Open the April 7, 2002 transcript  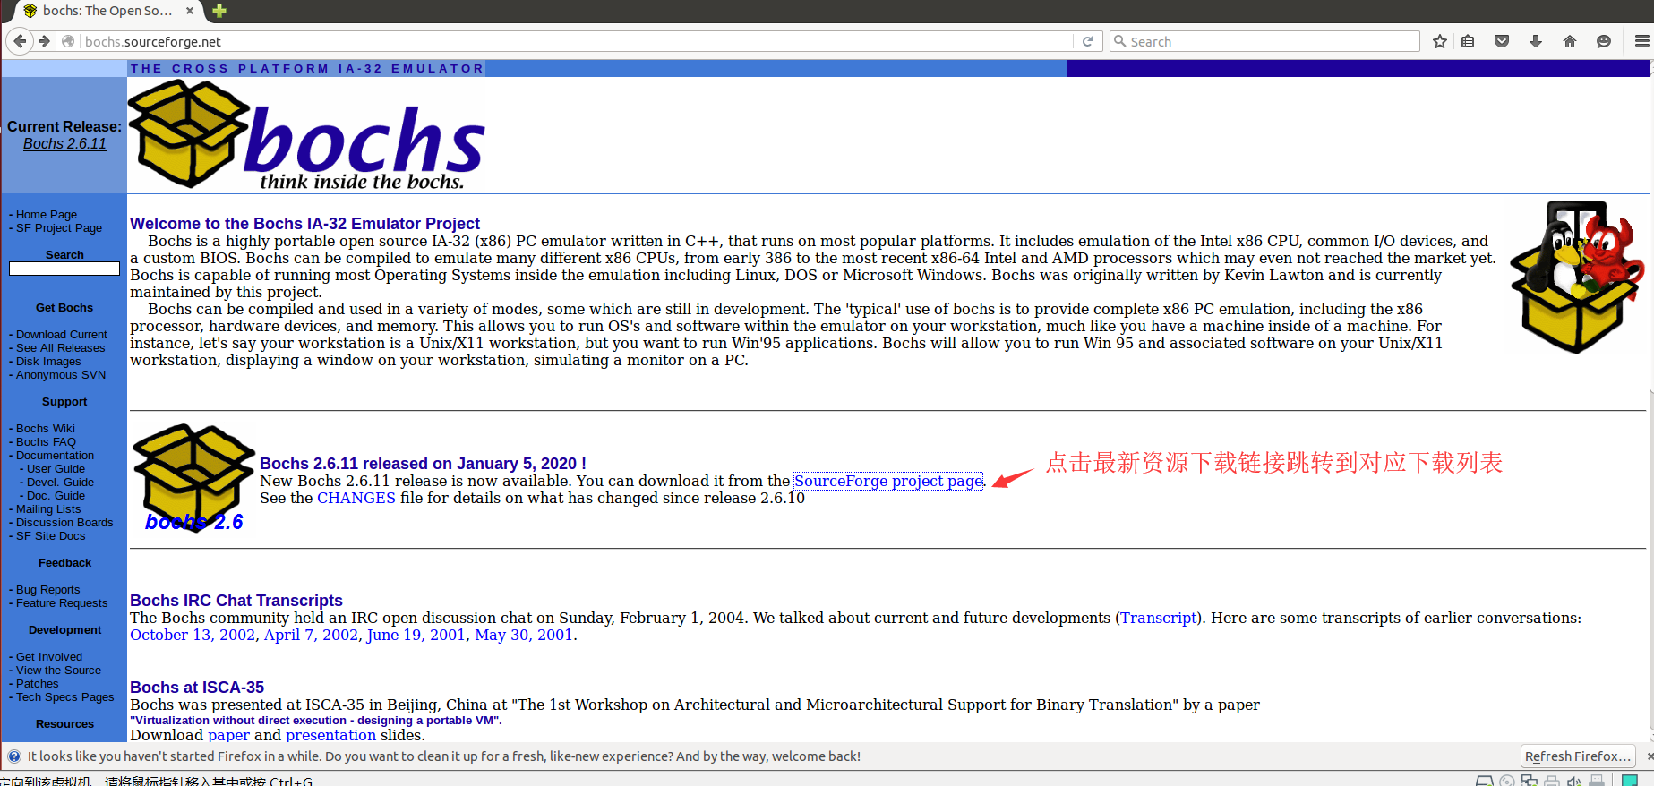[311, 635]
